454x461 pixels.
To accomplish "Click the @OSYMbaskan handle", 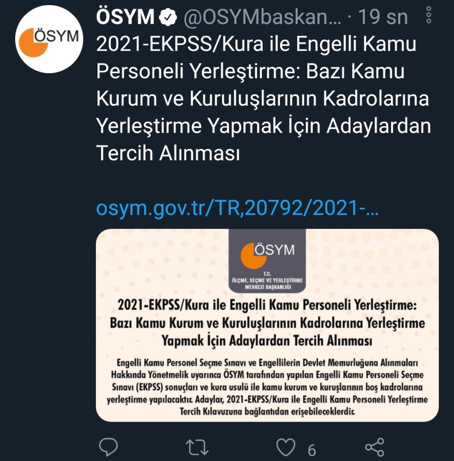I will pos(262,17).
